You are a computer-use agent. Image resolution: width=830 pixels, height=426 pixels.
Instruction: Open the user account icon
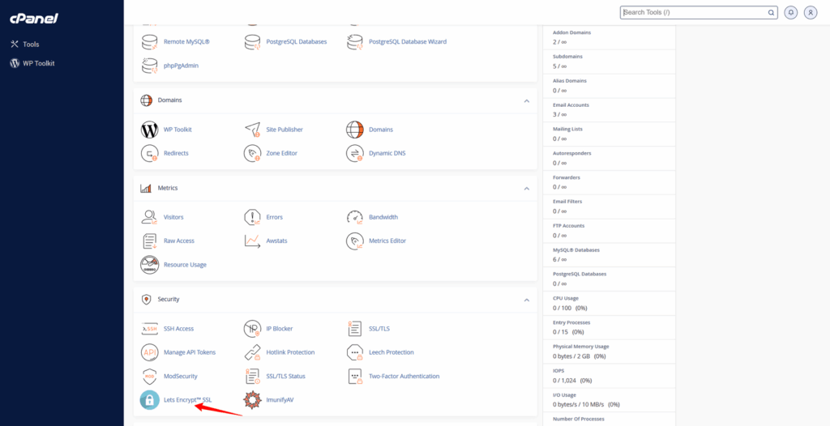(810, 13)
